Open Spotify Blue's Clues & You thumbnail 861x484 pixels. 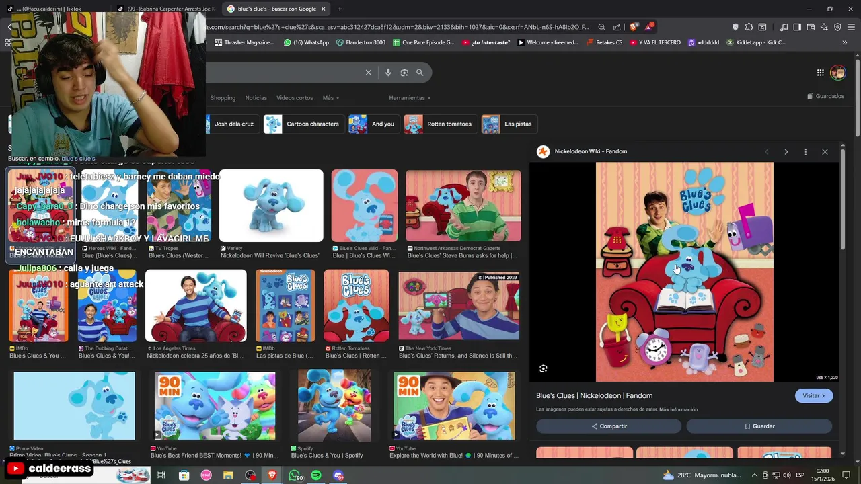pyautogui.click(x=334, y=406)
